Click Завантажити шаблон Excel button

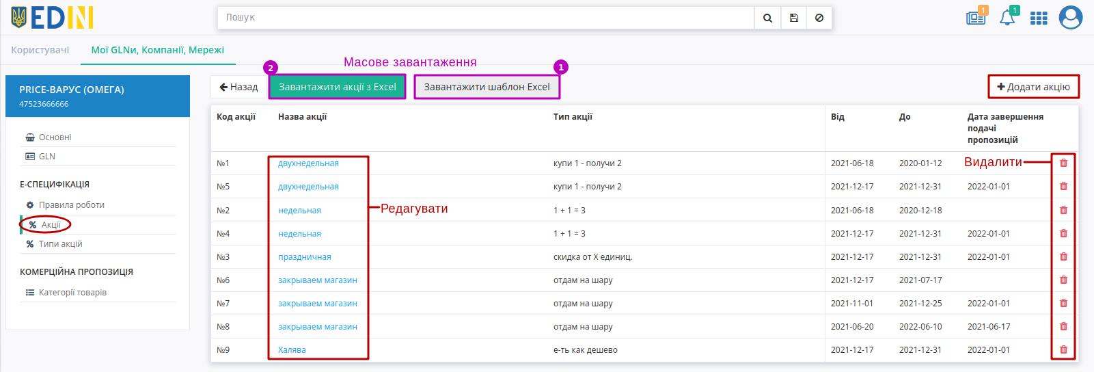tap(487, 87)
